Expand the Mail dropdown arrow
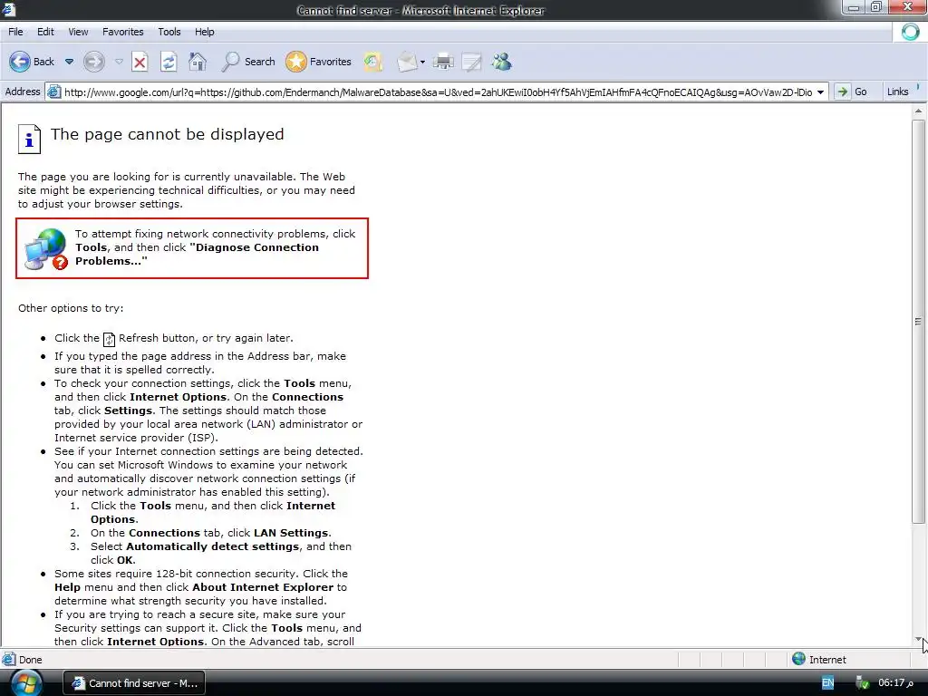 [422, 63]
